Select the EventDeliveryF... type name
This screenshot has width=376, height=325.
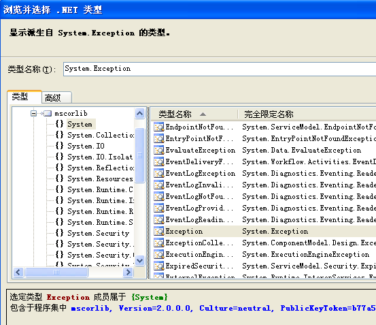coord(199,161)
